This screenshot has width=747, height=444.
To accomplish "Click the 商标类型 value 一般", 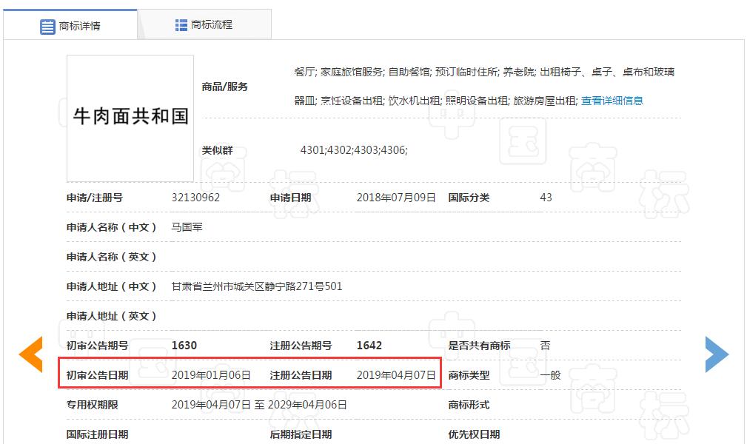I will click(550, 375).
